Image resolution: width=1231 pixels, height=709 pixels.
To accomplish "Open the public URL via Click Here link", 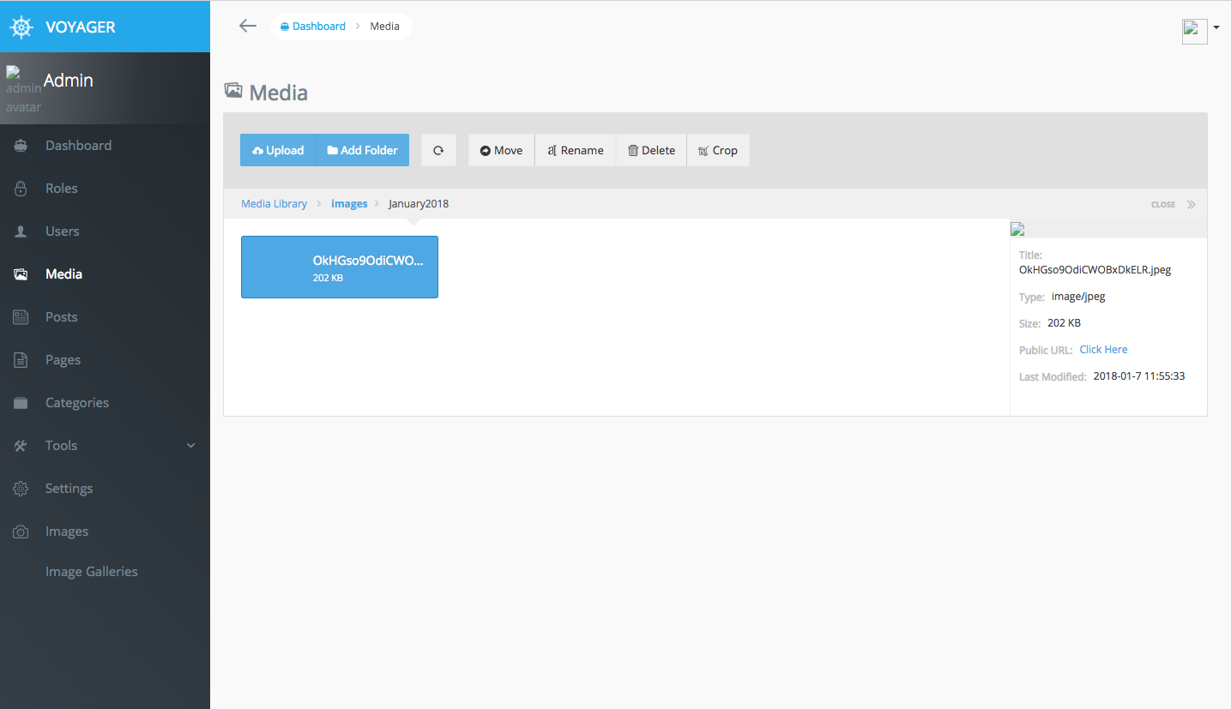I will 1103,349.
